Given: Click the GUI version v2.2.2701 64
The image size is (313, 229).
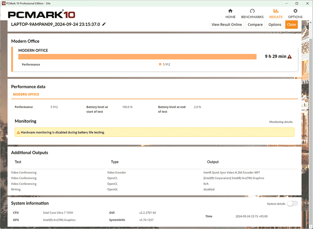Looking at the screenshot, I should (x=148, y=213).
